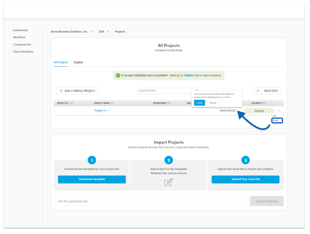Click the No file uploaded yet field
The image size is (310, 234).
(151, 201)
